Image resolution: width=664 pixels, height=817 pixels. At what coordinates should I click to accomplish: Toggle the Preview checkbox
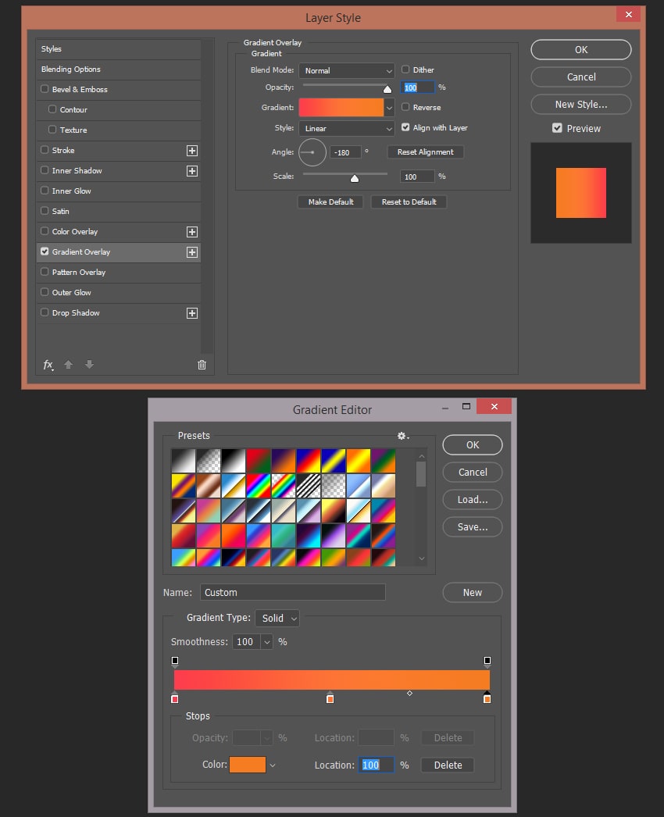click(557, 128)
